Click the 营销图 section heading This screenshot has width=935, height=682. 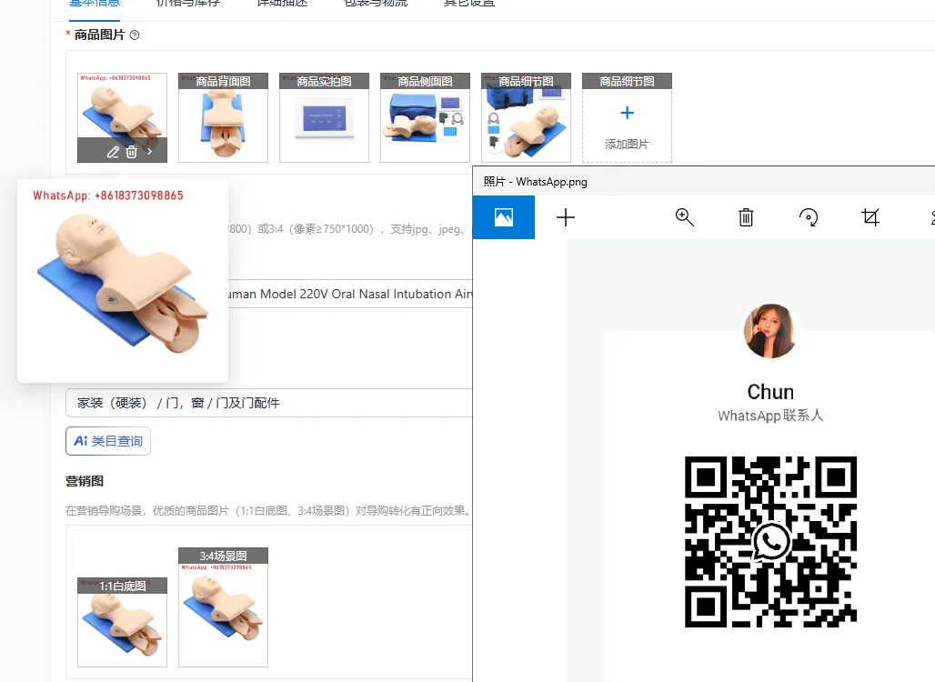[85, 481]
